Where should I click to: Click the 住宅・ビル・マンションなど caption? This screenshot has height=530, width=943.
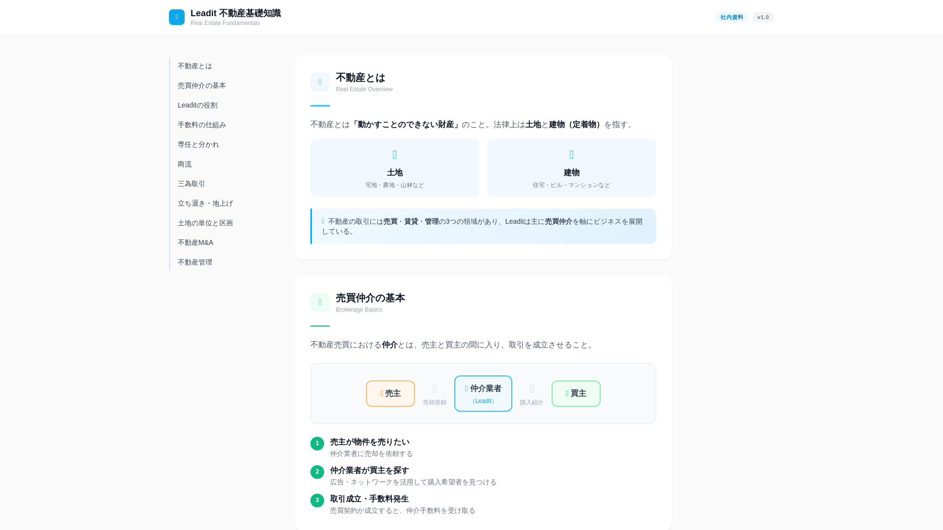tap(572, 185)
